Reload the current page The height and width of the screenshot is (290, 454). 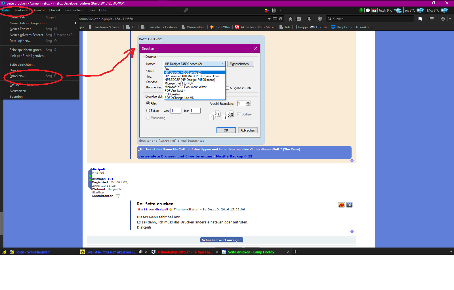click(281, 19)
